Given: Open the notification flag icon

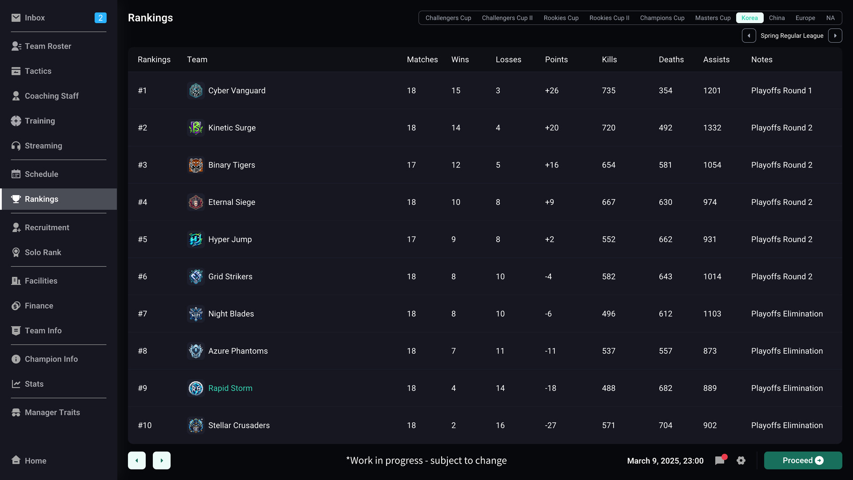Looking at the screenshot, I should (720, 460).
